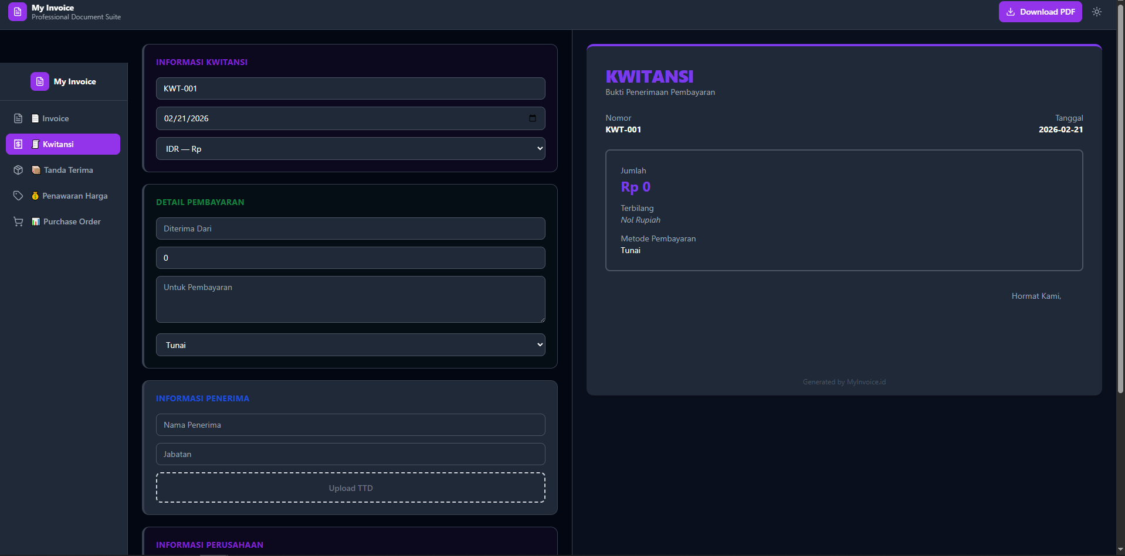Viewport: 1125px width, 556px height.
Task: Click the sidebar My Invoice logo icon
Action: pyautogui.click(x=40, y=81)
